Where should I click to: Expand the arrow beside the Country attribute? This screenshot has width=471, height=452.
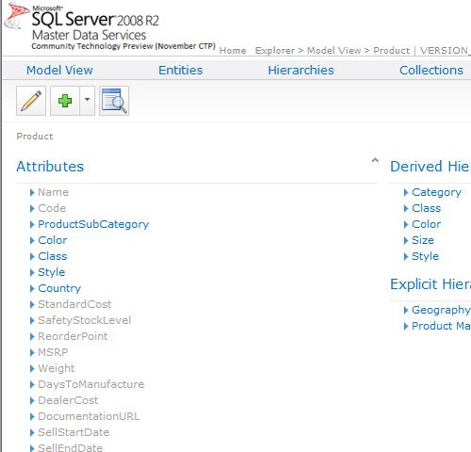coord(32,288)
